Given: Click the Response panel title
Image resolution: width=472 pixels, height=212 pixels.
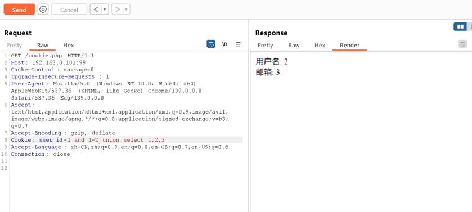Looking at the screenshot, I should [271, 33].
